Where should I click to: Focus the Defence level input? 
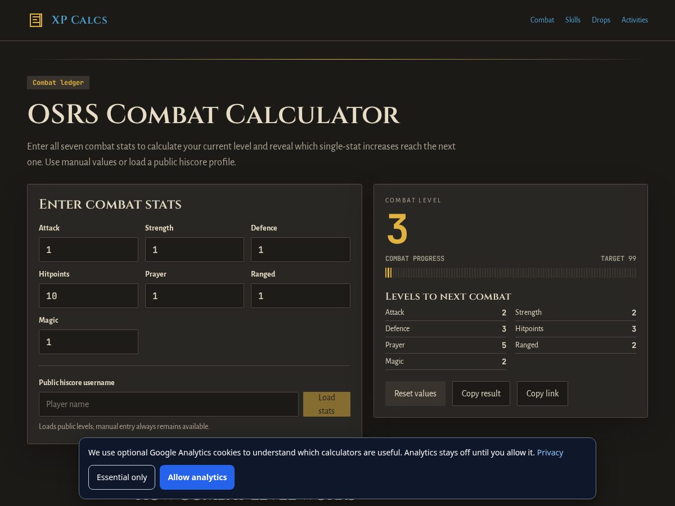coord(300,250)
